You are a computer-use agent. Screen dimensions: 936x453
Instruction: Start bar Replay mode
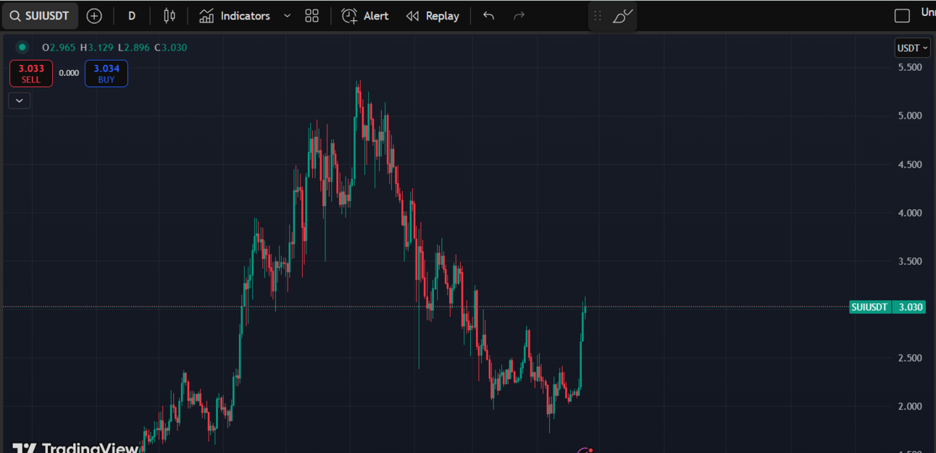click(433, 16)
